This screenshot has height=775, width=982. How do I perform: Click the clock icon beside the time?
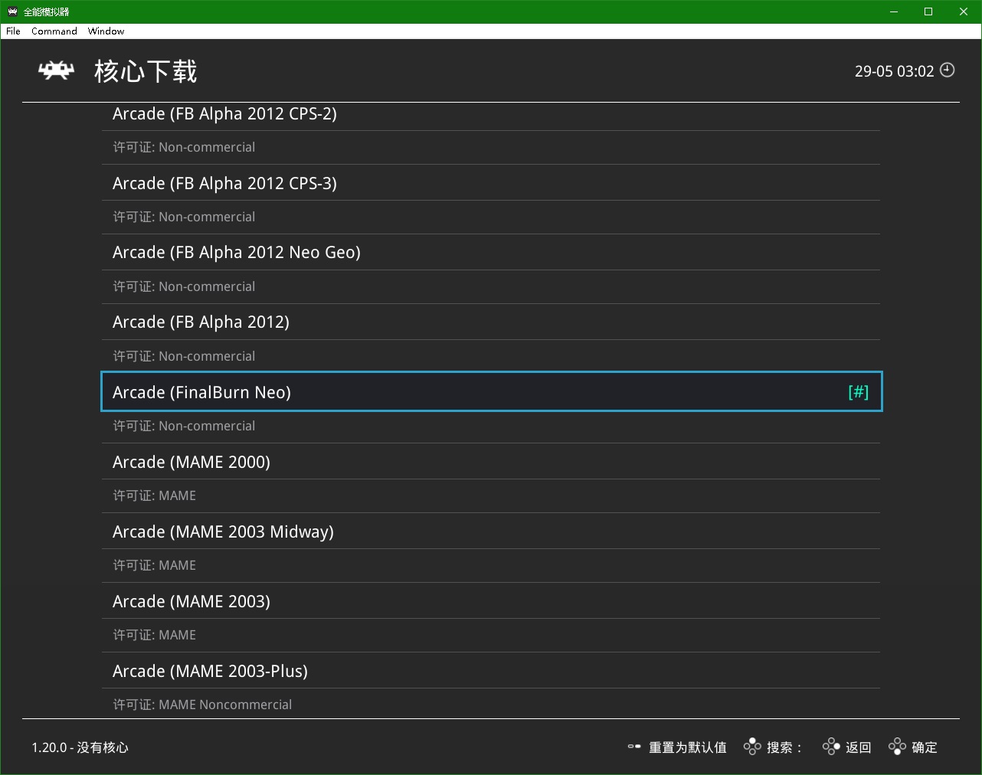(948, 70)
